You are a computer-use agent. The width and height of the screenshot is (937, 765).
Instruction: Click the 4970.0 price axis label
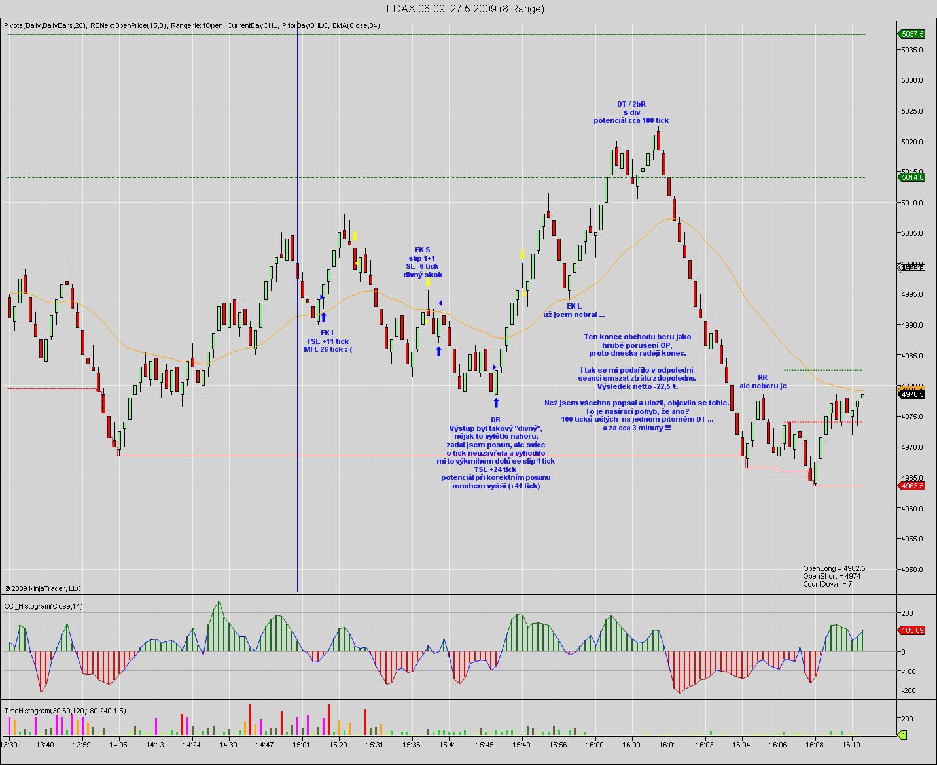[911, 447]
